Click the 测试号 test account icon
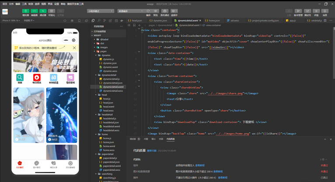The height and width of the screenshot is (182, 335). click(307, 11)
